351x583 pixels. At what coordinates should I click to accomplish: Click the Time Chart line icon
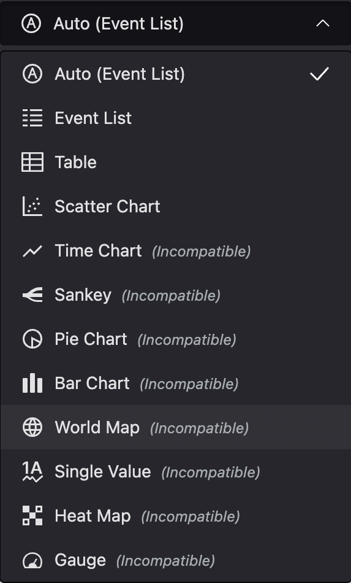pyautogui.click(x=32, y=251)
